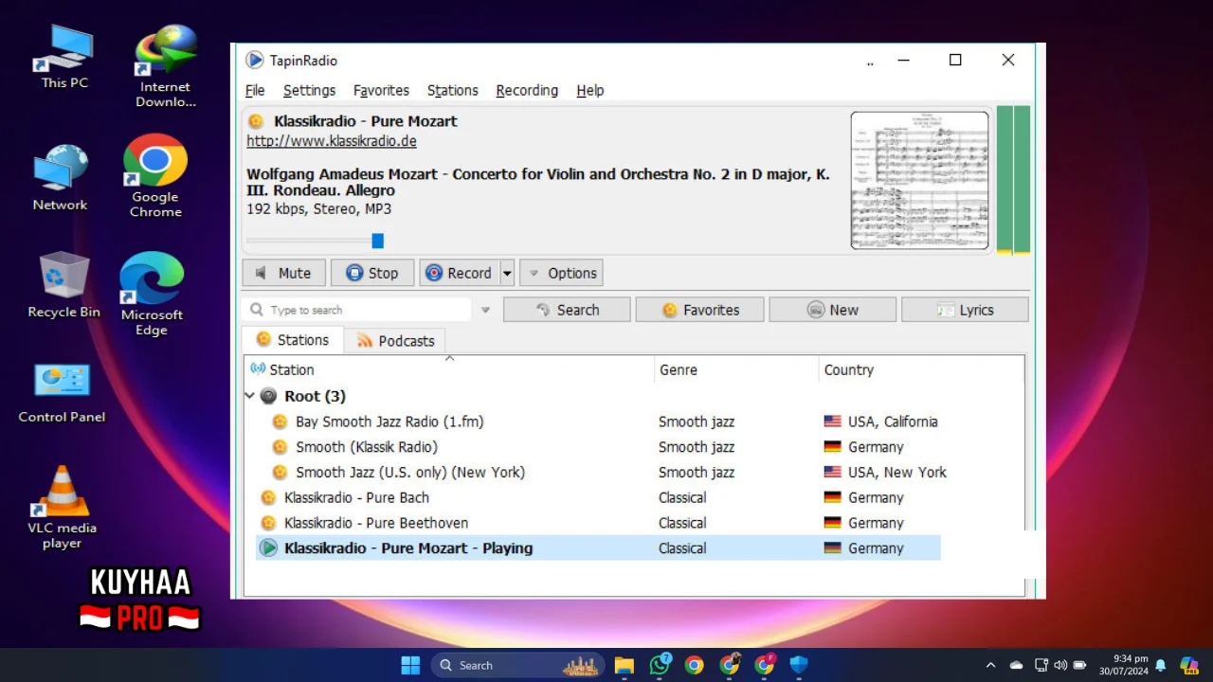Viewport: 1213px width, 682px height.
Task: Mute the radio playback
Action: pyautogui.click(x=283, y=273)
